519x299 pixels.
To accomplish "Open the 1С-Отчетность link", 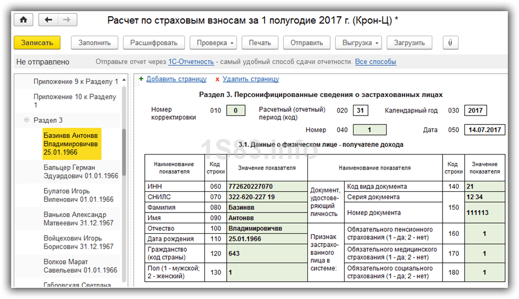I will tap(191, 62).
